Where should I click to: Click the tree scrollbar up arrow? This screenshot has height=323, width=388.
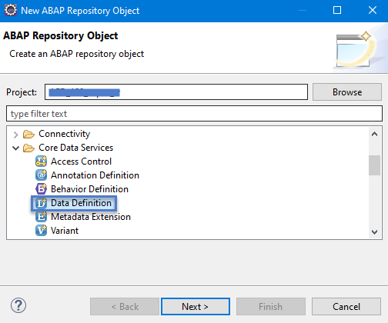coord(374,134)
